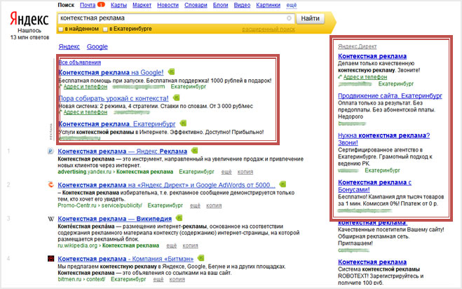The height and width of the screenshot is (289, 462).
Task: Click green tag icon beside 'Google AdWords от 5000' result
Action: (x=283, y=184)
